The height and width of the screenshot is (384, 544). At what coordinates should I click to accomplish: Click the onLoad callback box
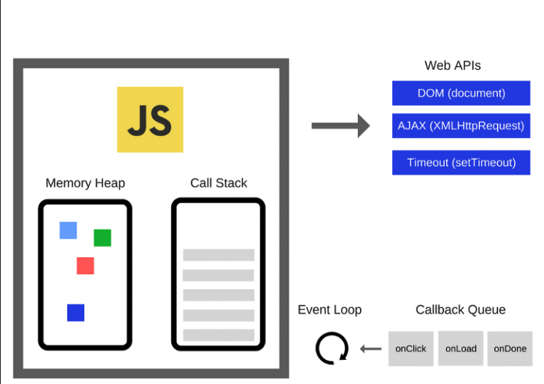(x=461, y=348)
